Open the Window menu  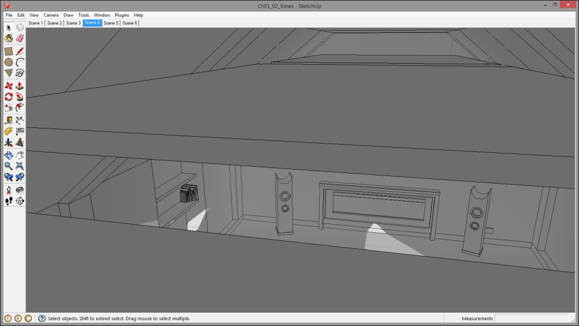(x=101, y=15)
